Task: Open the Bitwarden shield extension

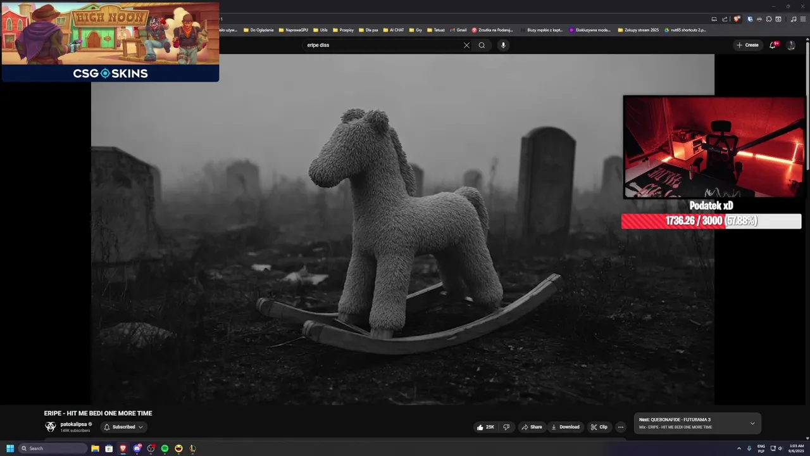Action: tap(751, 19)
